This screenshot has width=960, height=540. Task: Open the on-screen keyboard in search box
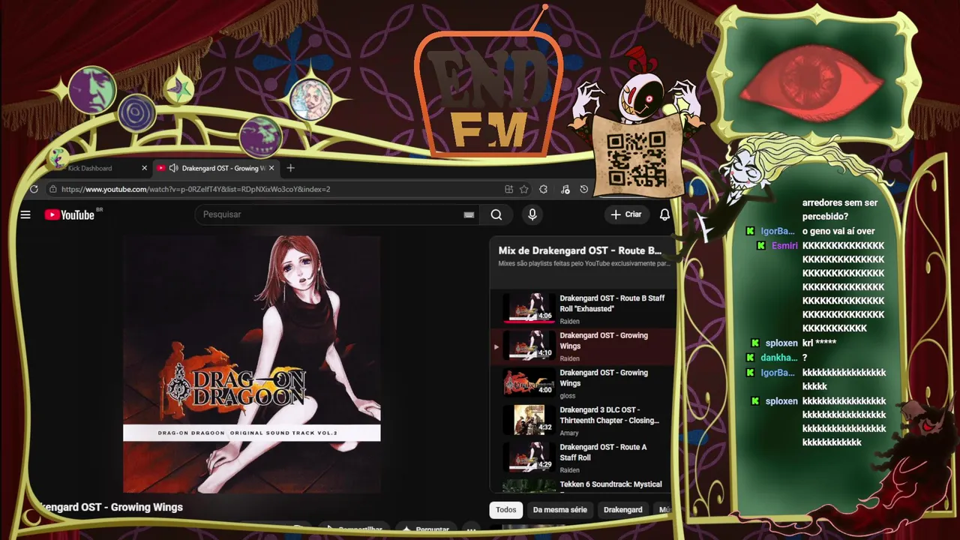point(469,215)
